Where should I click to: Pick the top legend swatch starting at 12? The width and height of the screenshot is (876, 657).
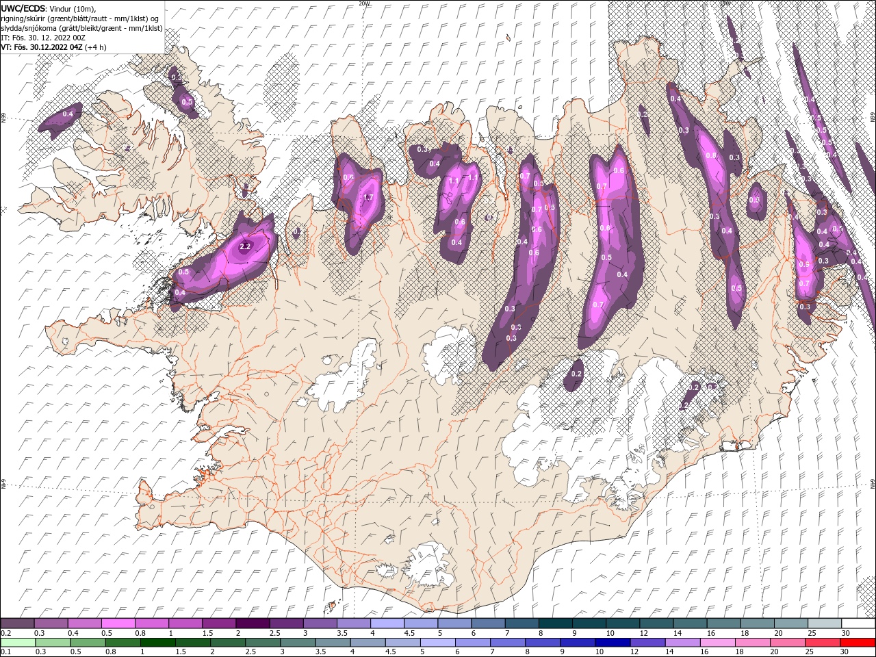[x=656, y=623]
